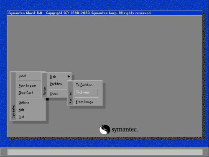
Task: Open the Partition action submenu
Action: (x=56, y=84)
